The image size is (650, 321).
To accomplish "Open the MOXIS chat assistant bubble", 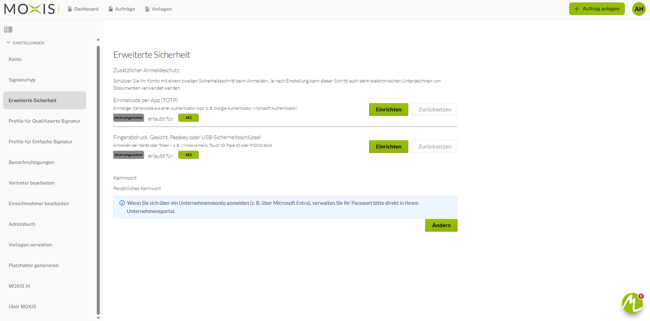I will coord(632,303).
